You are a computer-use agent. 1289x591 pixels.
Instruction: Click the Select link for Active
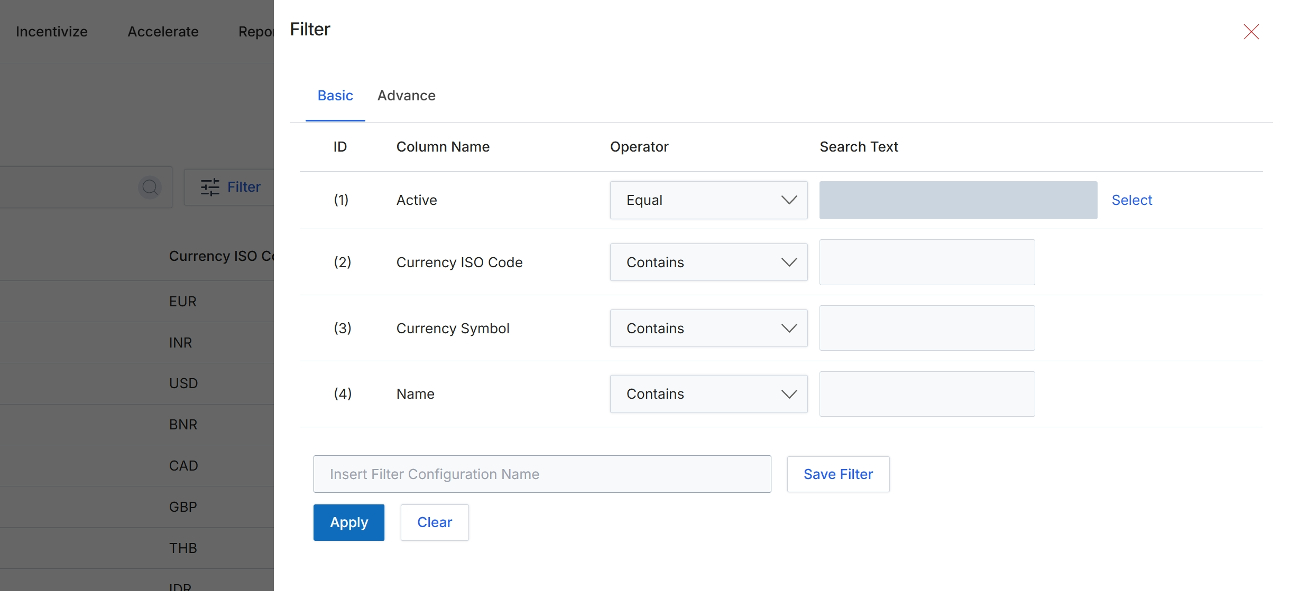[1131, 200]
